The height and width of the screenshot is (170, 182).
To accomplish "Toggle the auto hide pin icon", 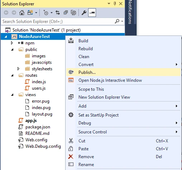I will click(x=115, y=4).
